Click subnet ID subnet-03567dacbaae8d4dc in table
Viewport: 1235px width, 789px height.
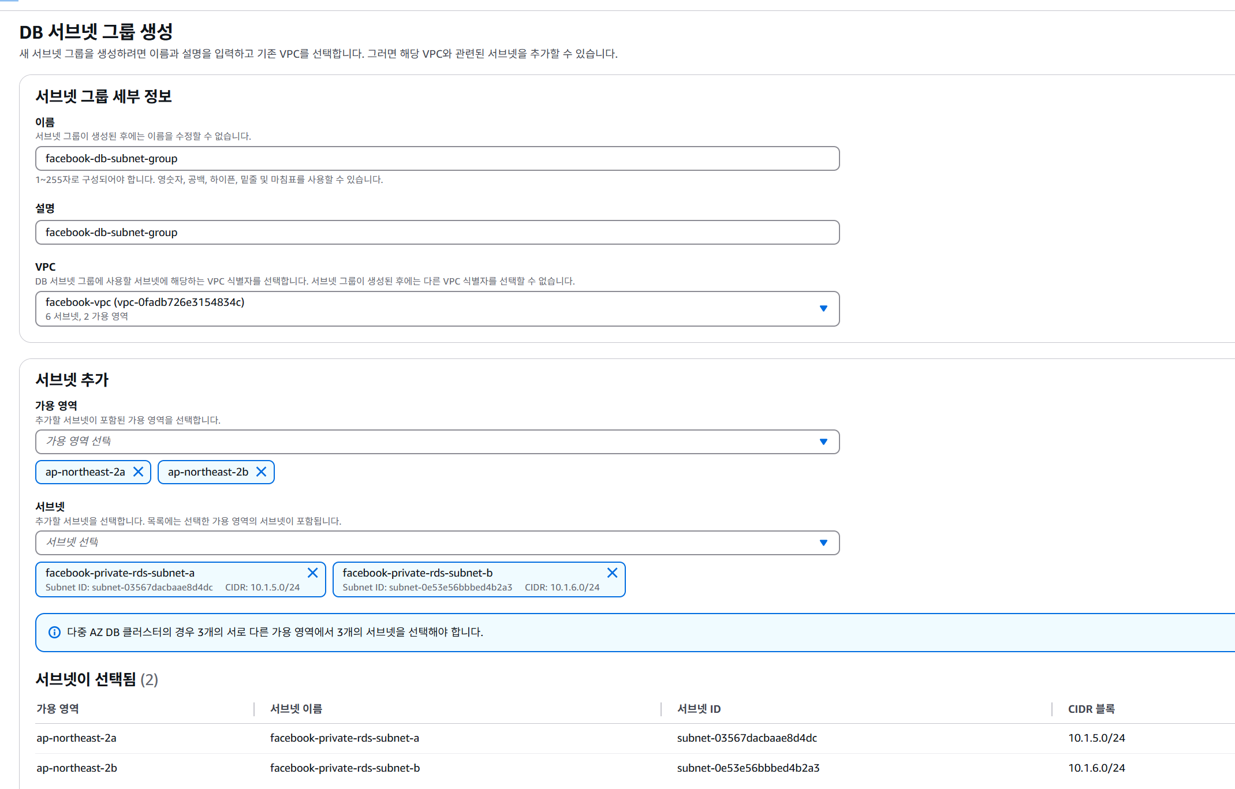(x=747, y=738)
